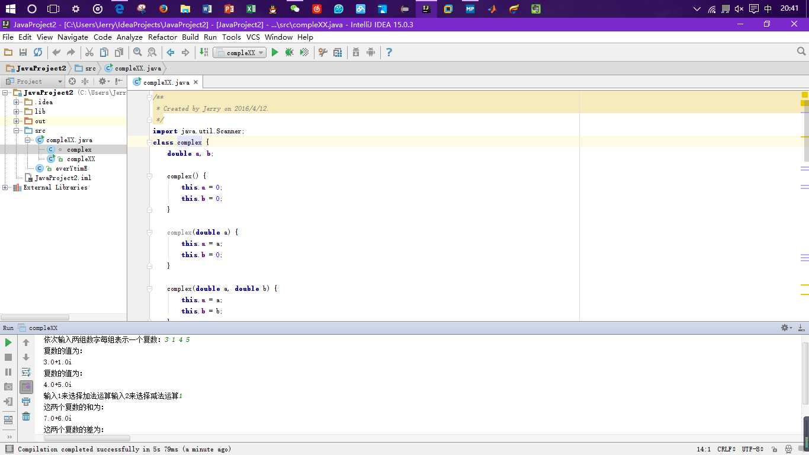
Task: Open Help with the question mark icon
Action: (x=389, y=52)
